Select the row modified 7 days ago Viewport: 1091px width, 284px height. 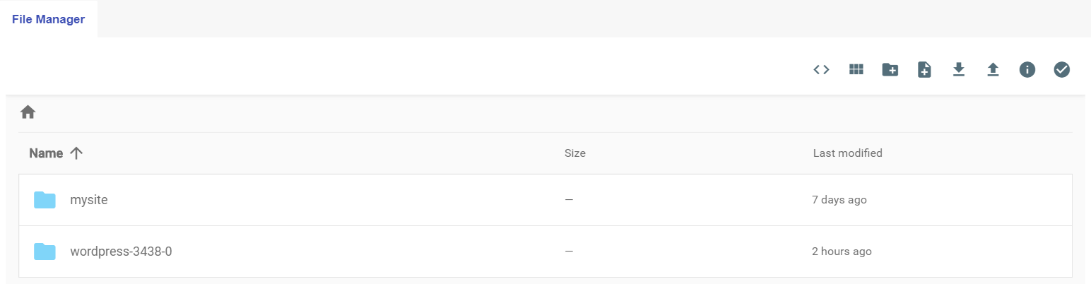click(x=545, y=200)
